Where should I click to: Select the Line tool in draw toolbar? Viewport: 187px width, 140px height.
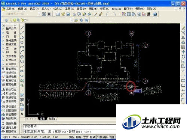pos(22,28)
